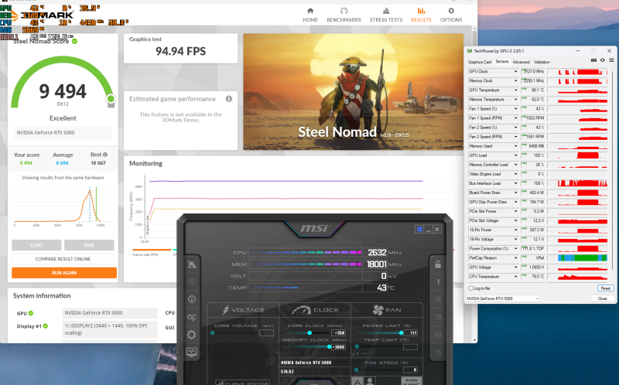
Task: Click Afterburner profile lock icon
Action: coord(438,264)
